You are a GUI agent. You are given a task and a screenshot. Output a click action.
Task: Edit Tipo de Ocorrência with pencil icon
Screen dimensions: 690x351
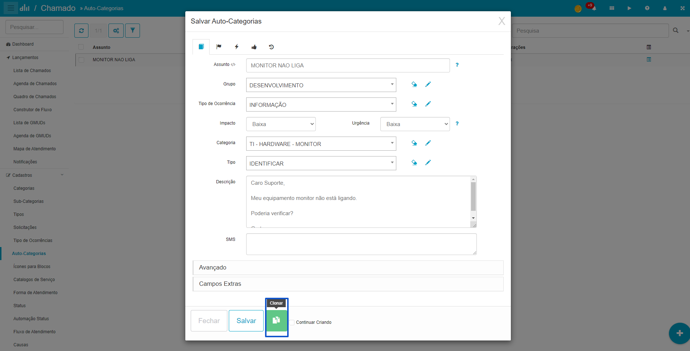[428, 104]
